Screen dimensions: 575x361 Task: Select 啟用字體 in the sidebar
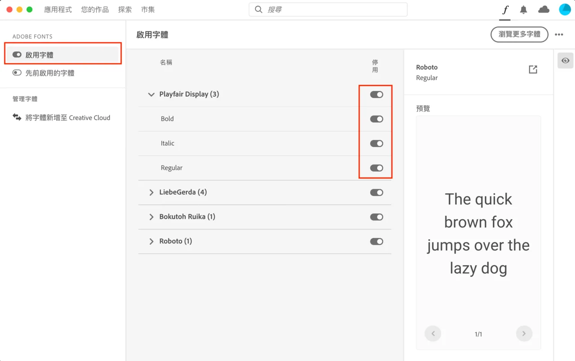[x=63, y=55]
